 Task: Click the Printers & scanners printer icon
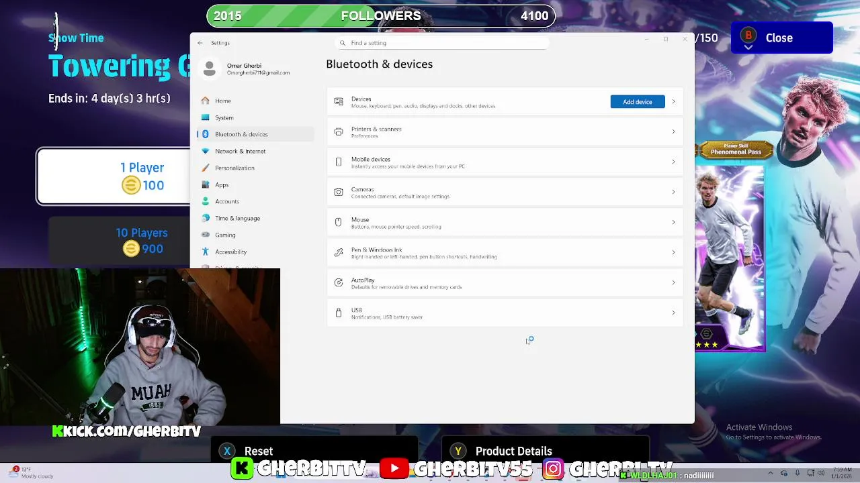(x=339, y=132)
